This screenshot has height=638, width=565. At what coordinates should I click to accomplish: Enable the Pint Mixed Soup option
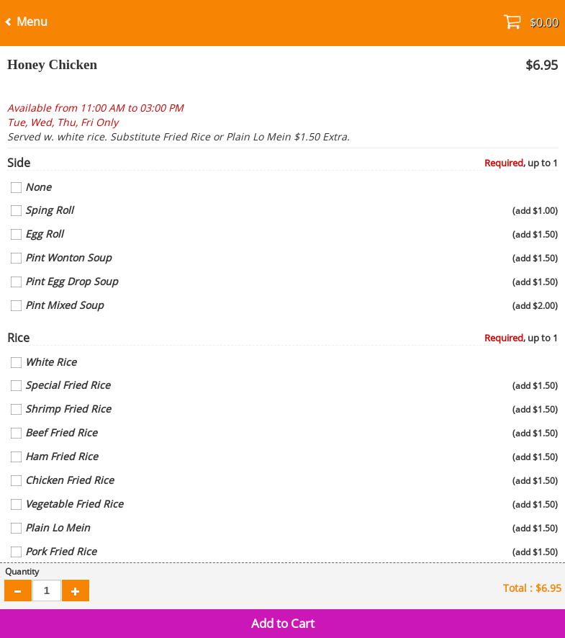pyautogui.click(x=16, y=306)
